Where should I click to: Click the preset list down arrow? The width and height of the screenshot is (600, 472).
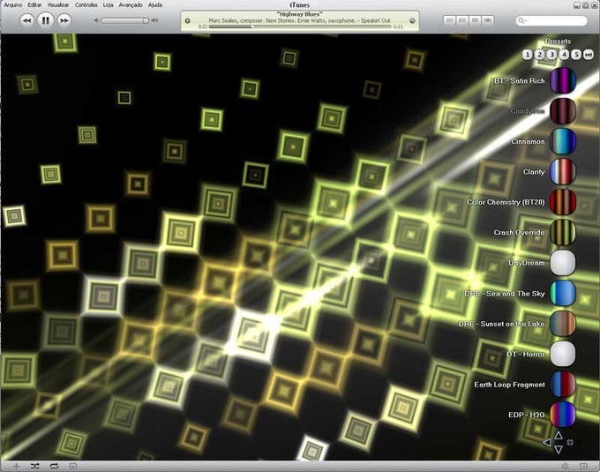pos(559,449)
